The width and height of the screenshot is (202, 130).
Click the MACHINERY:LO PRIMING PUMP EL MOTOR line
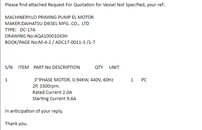tap(49, 17)
